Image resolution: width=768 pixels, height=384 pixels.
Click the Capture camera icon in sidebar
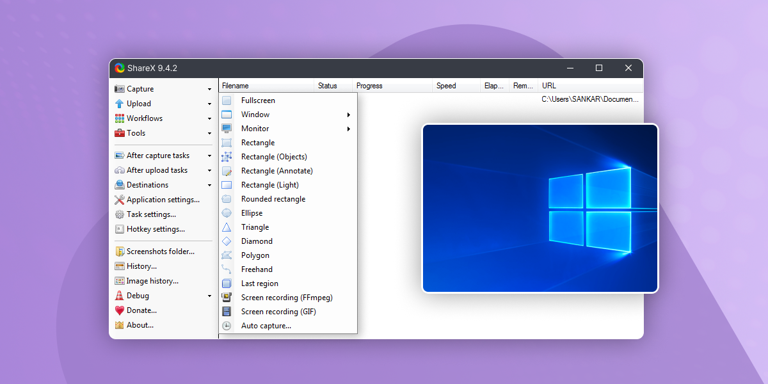click(x=119, y=89)
